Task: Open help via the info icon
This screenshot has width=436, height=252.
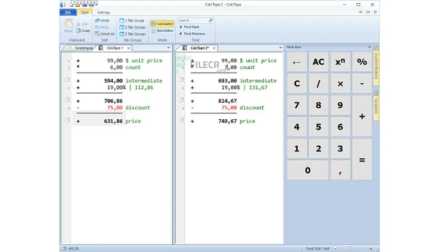Action: click(x=375, y=12)
